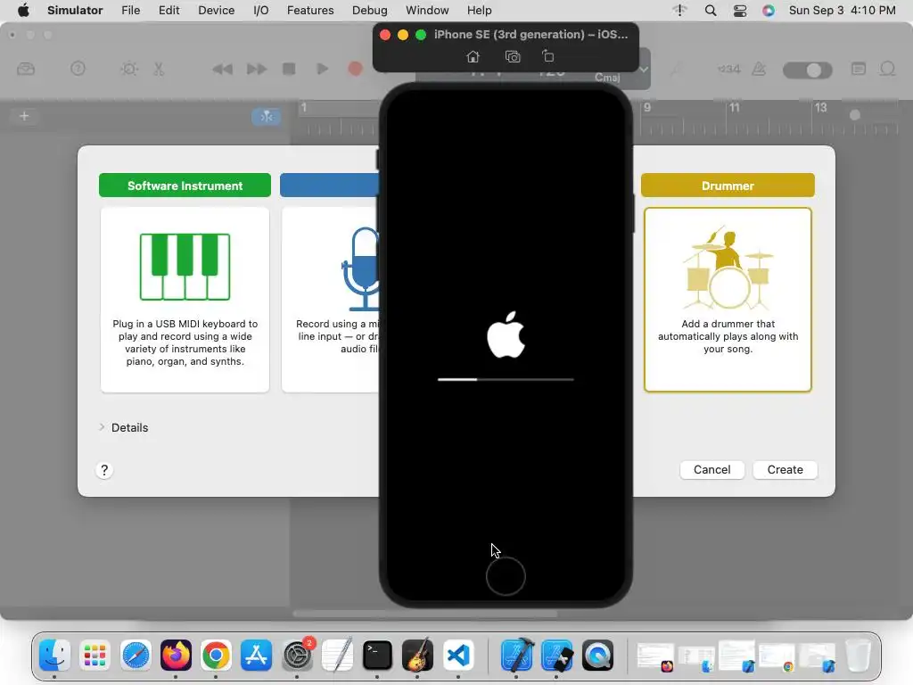Rotate the simulated device with rotate icon
The image size is (913, 685).
548,56
